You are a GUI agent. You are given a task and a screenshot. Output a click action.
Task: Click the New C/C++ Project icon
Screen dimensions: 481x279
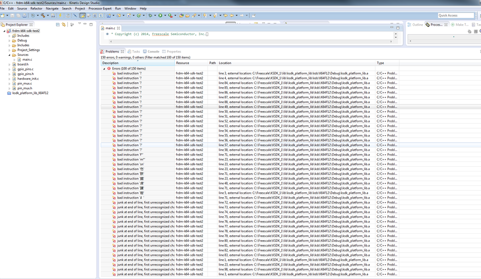tap(109, 15)
